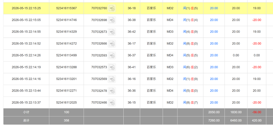
Task: Click round number 36-18
Action: (132, 8)
